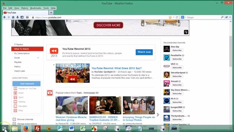Open My Subscriptions in sidebar
The image size is (234, 132).
tap(22, 54)
